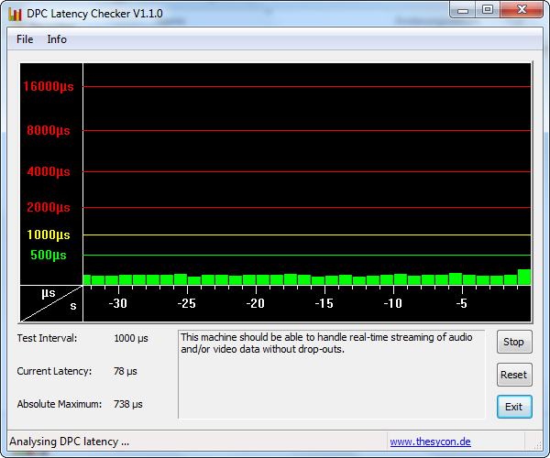Open the Info menu

coord(57,39)
